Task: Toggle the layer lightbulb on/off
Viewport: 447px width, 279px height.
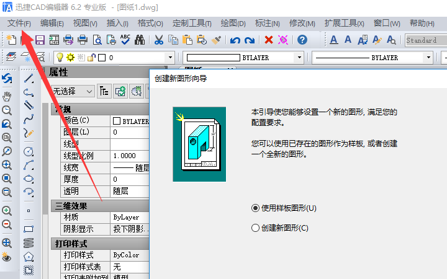Action: click(x=60, y=58)
